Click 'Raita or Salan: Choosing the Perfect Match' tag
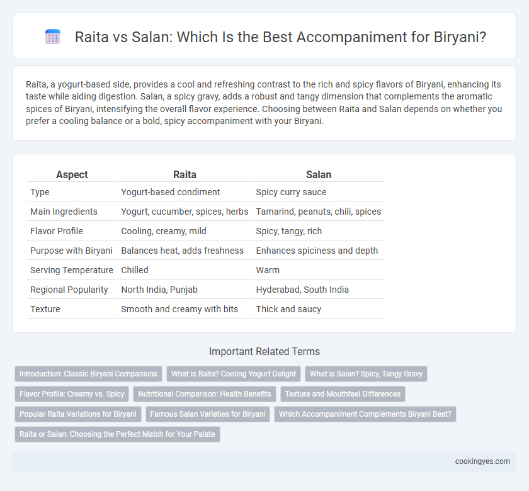 pos(117,434)
